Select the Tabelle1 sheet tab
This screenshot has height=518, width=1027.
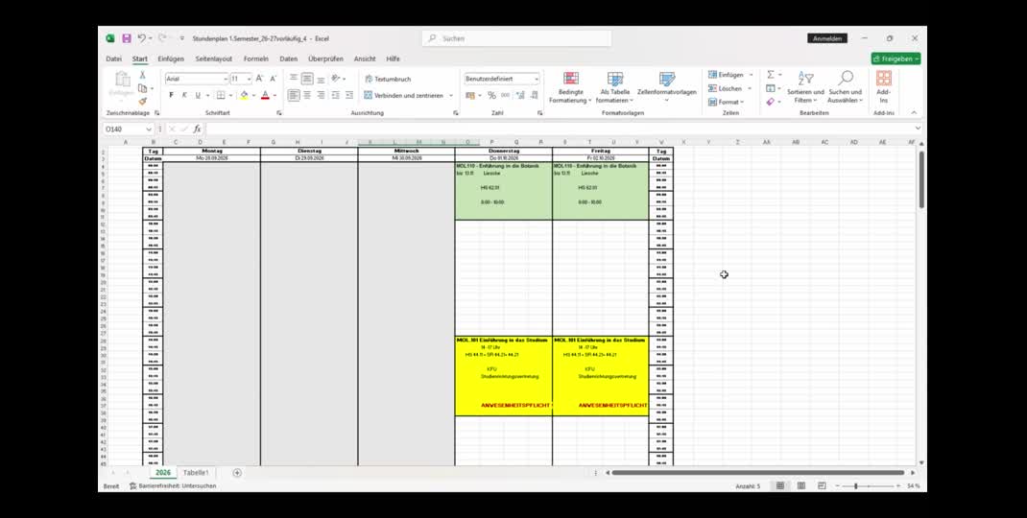pyautogui.click(x=196, y=473)
